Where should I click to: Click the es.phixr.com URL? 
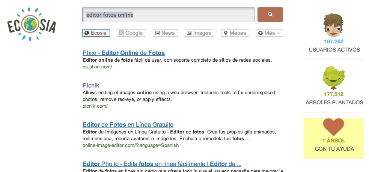(97, 67)
